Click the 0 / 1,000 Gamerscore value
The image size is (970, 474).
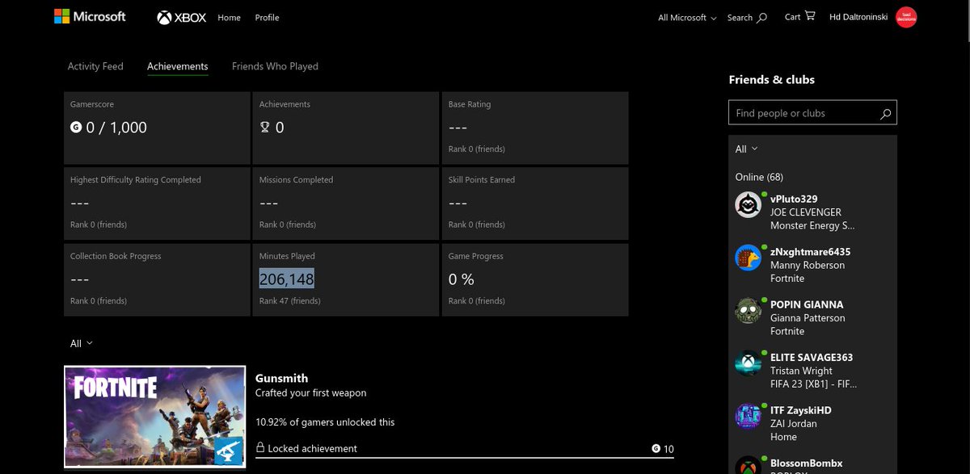pos(116,128)
